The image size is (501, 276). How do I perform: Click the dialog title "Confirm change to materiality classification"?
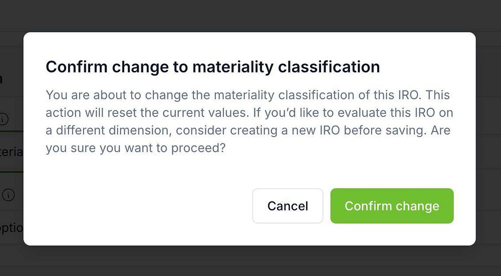pyautogui.click(x=212, y=67)
